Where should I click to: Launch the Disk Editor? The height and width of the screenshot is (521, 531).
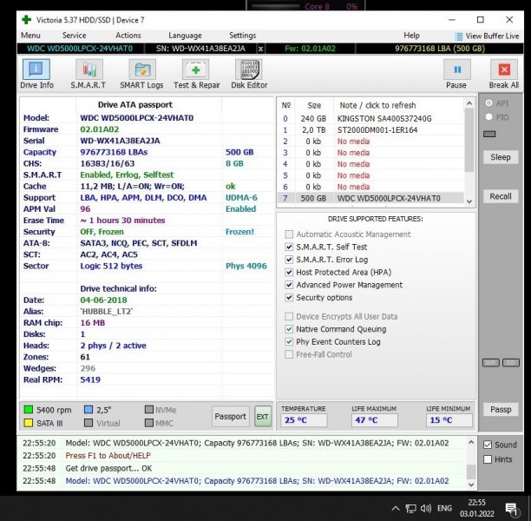249,74
